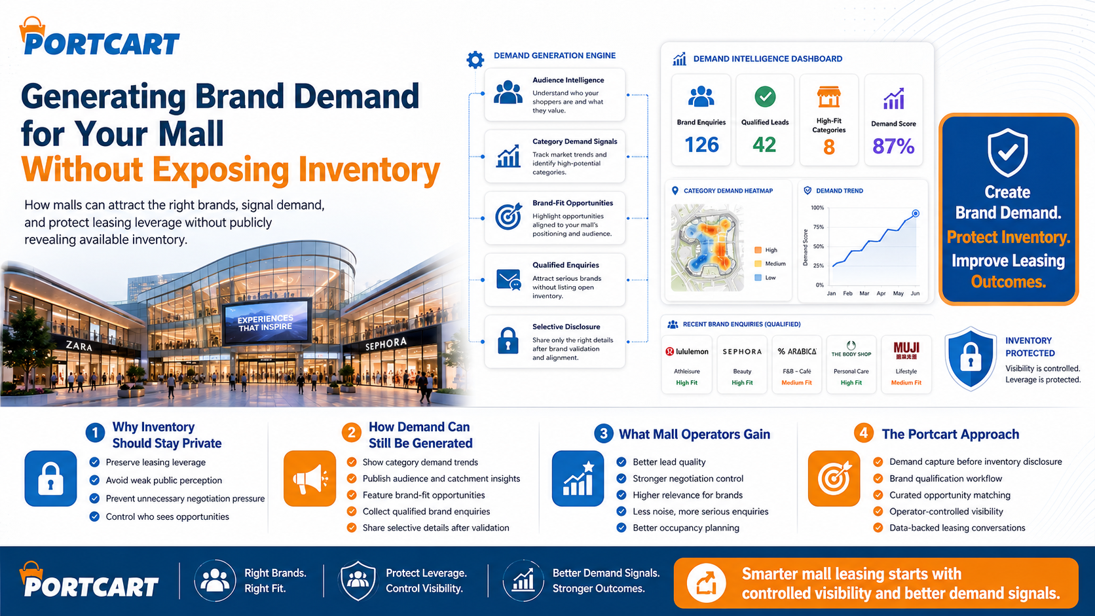Click the share arrow icon in orange banner
The image size is (1095, 616).
point(706,583)
